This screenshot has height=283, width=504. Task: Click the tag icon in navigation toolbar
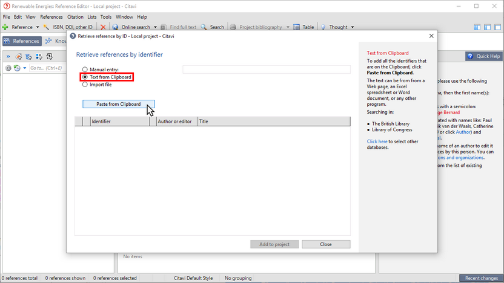coord(19,57)
